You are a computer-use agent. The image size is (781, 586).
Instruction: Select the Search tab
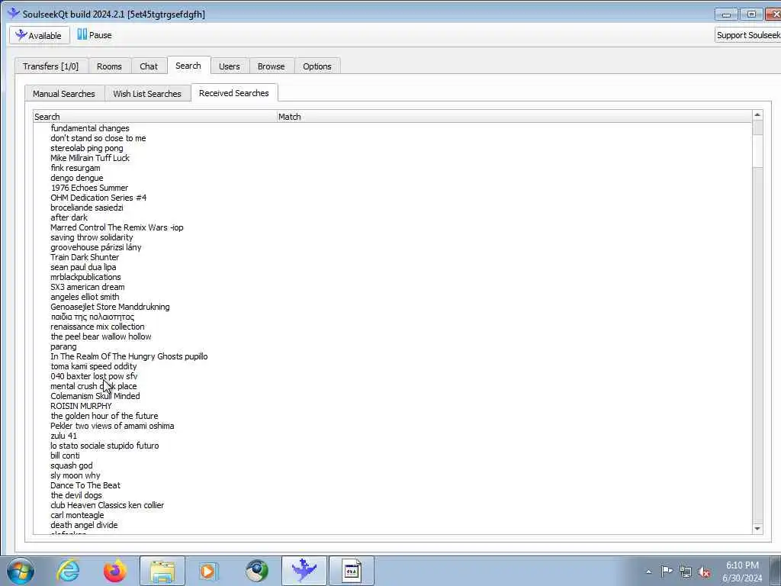click(x=188, y=66)
